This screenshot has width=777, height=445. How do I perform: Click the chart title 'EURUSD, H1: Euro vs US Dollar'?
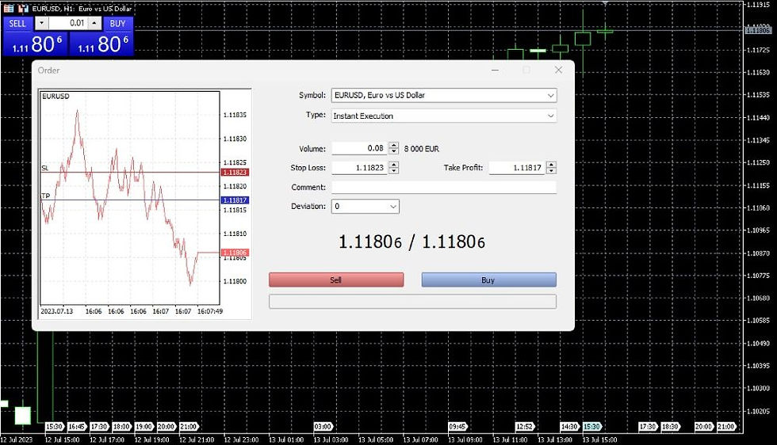pyautogui.click(x=82, y=9)
